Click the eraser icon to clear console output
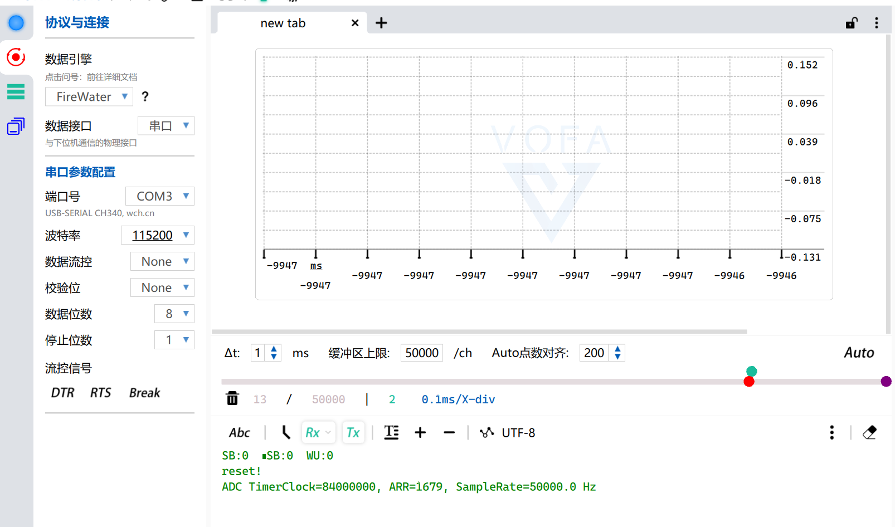Image resolution: width=895 pixels, height=527 pixels. (870, 432)
